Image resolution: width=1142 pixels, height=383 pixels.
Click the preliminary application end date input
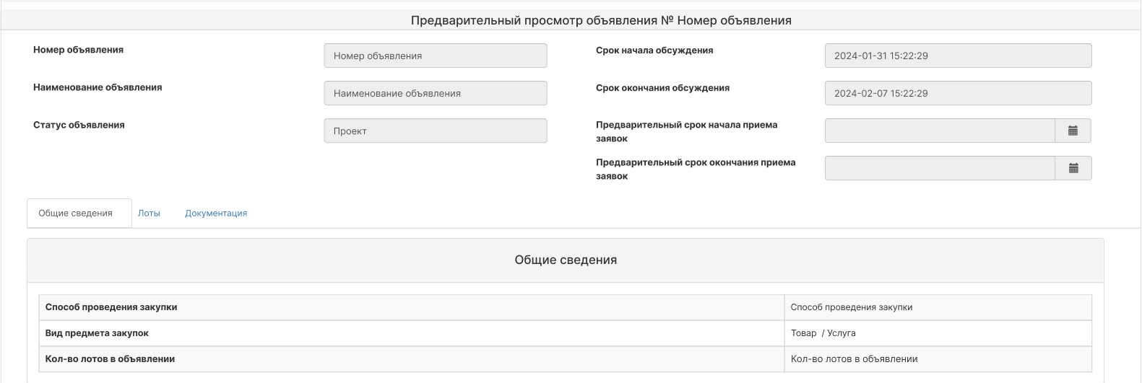(940, 168)
